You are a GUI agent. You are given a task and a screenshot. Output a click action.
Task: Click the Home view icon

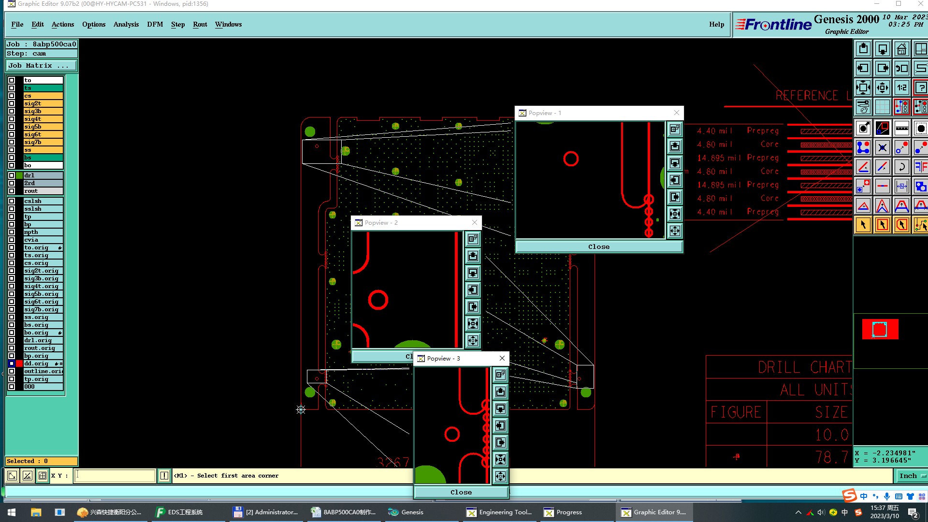point(901,49)
